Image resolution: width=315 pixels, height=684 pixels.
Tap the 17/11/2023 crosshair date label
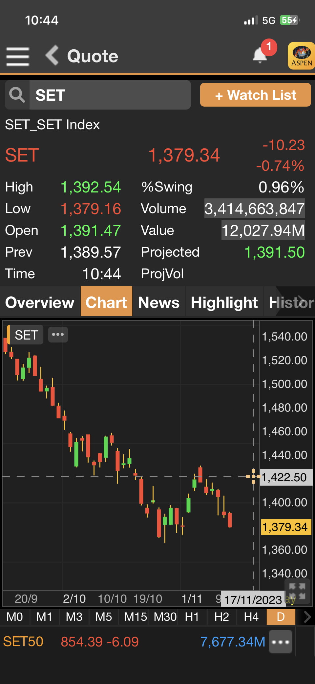click(x=253, y=599)
